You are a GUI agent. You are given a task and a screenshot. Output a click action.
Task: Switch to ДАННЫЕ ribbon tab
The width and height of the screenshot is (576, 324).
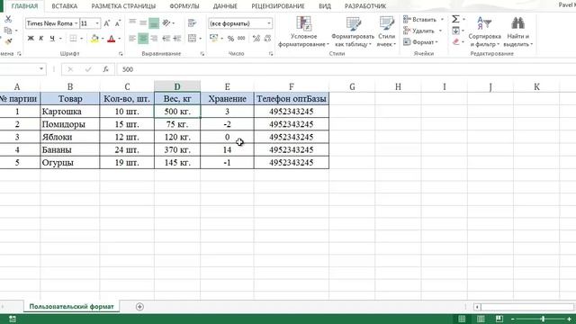(225, 6)
